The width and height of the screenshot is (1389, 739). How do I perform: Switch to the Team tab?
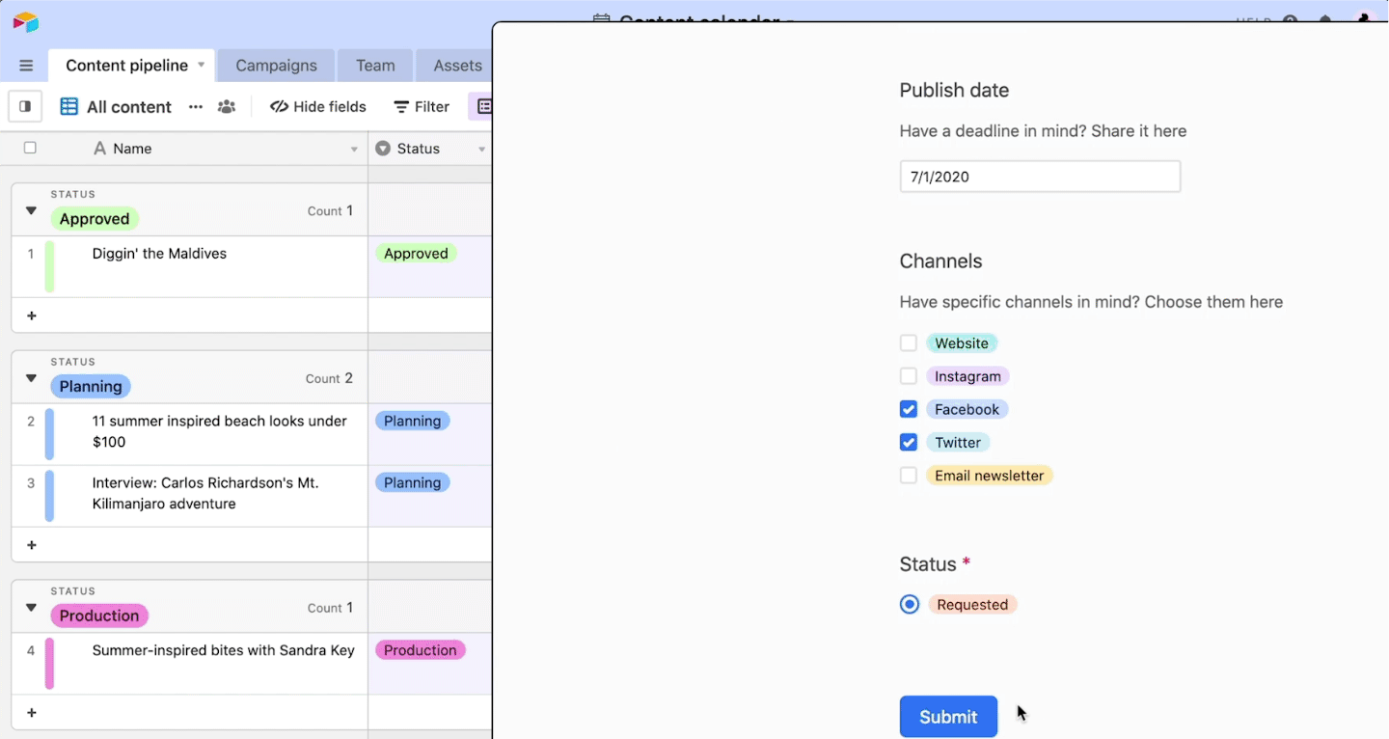pos(374,65)
